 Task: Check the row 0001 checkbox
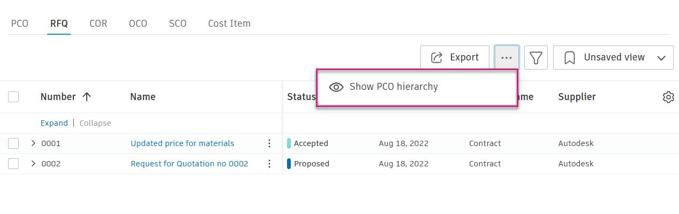pyautogui.click(x=13, y=143)
